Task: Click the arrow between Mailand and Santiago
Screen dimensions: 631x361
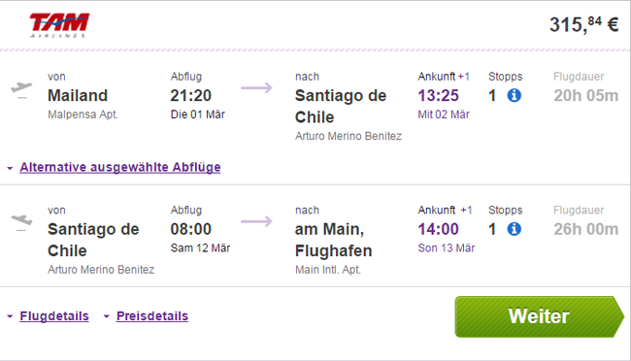Action: (x=256, y=87)
